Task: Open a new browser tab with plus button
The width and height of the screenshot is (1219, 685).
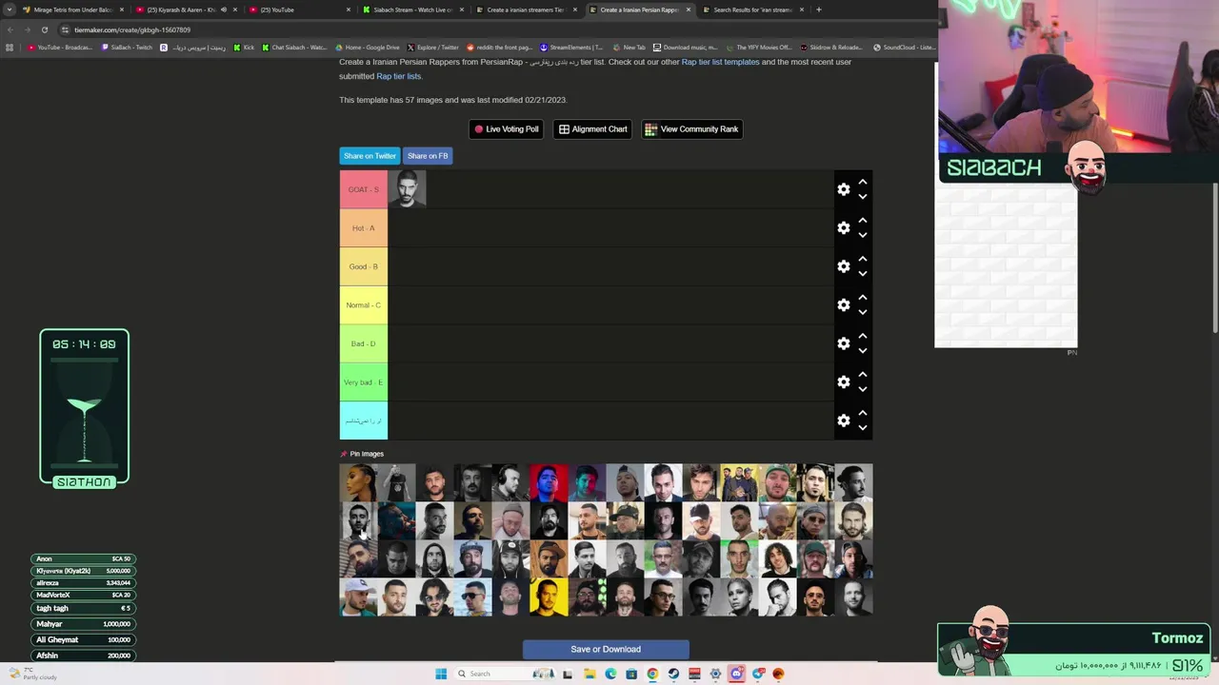Action: click(x=818, y=10)
